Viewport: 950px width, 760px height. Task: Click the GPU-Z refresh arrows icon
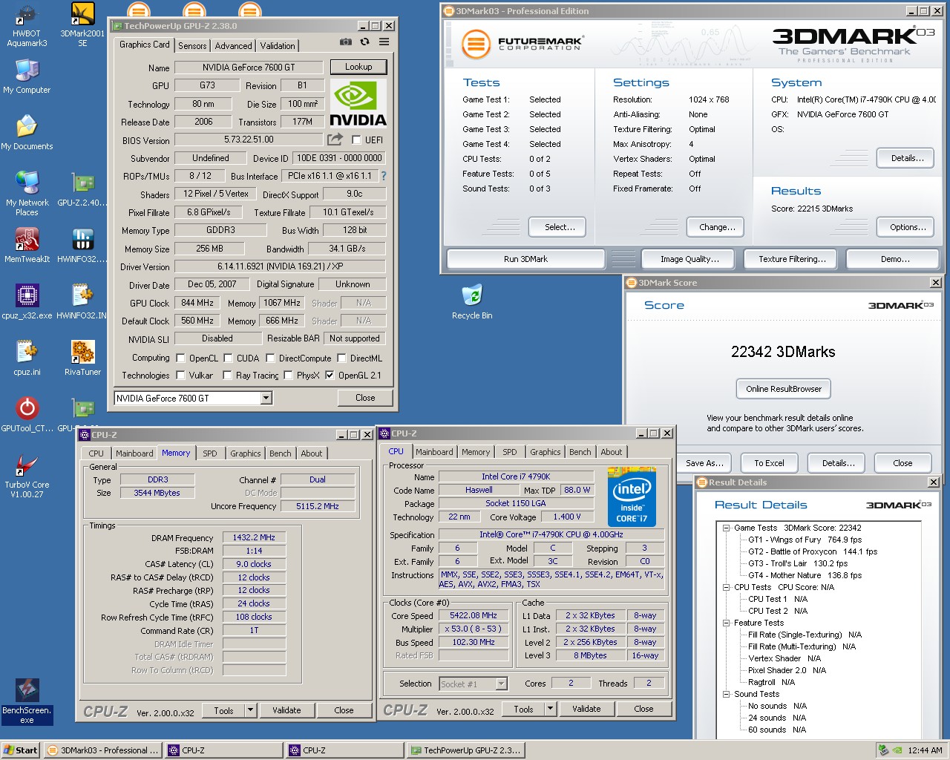[x=364, y=42]
